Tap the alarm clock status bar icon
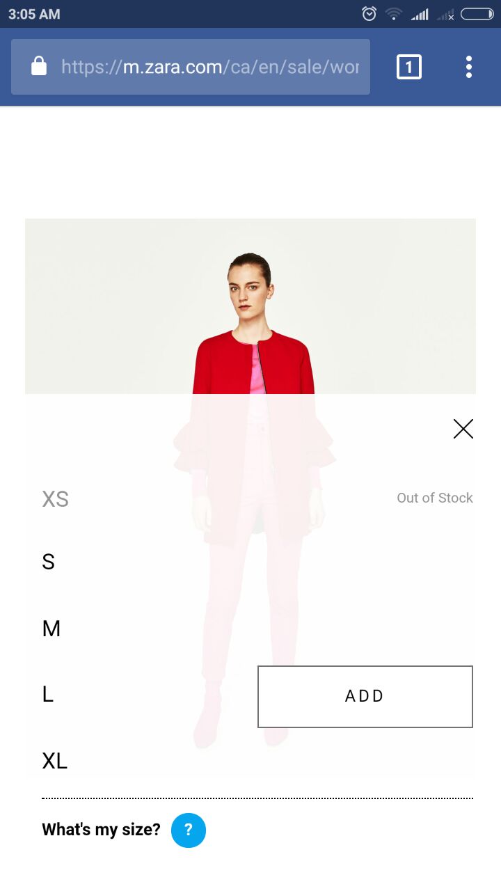501x891 pixels. coord(369,13)
